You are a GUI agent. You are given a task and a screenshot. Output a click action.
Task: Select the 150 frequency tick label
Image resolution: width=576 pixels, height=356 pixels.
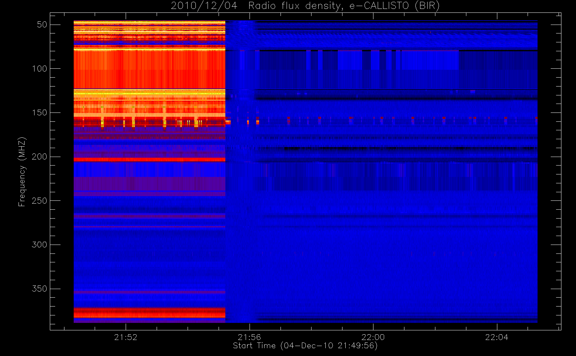point(40,112)
